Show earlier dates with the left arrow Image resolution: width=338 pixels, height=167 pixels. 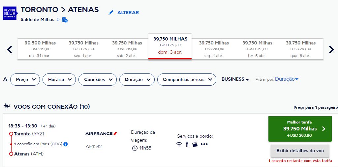point(10,50)
